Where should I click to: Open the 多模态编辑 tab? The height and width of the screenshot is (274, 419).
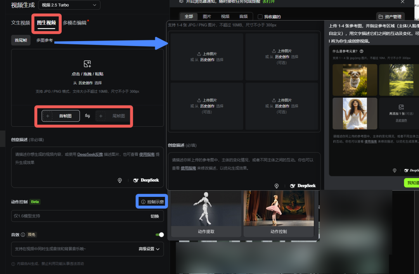tap(74, 23)
